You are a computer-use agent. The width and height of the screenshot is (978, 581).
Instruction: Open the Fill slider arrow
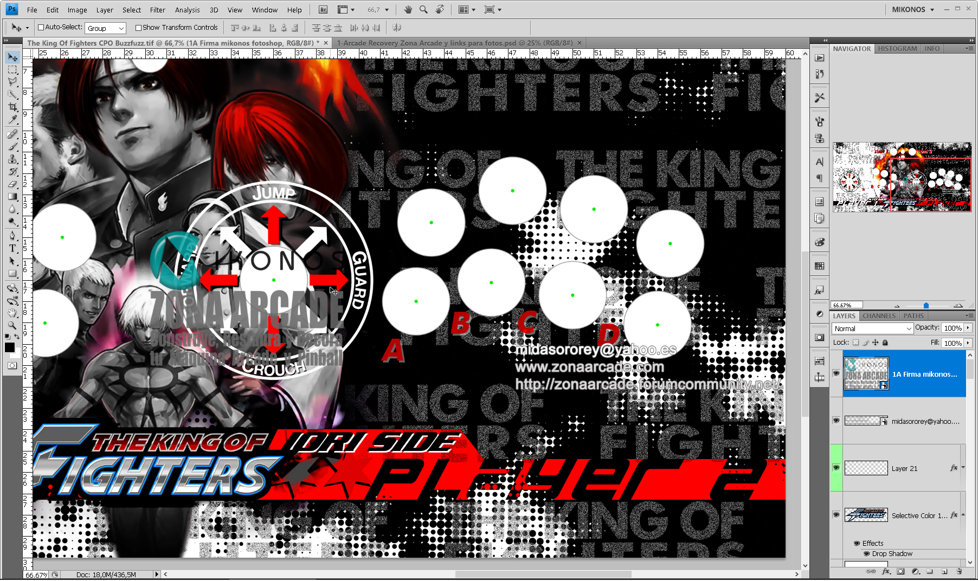click(x=968, y=343)
